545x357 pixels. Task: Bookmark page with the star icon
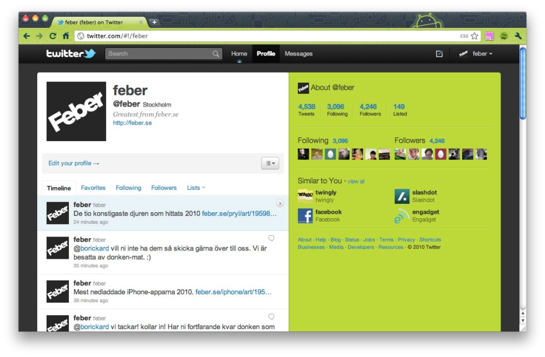click(x=474, y=36)
